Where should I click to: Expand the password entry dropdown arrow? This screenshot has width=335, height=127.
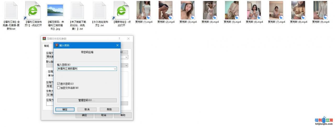tap(115, 69)
